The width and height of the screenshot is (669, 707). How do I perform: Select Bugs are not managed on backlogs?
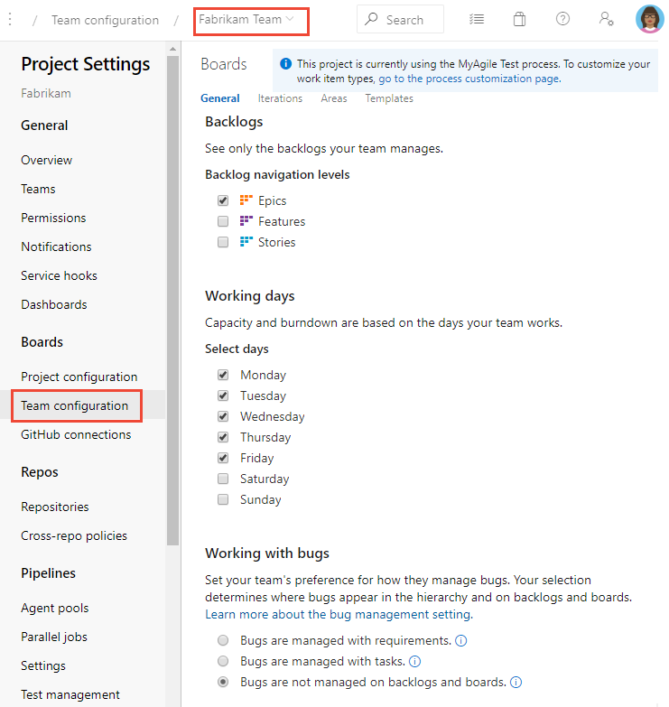[x=223, y=682]
